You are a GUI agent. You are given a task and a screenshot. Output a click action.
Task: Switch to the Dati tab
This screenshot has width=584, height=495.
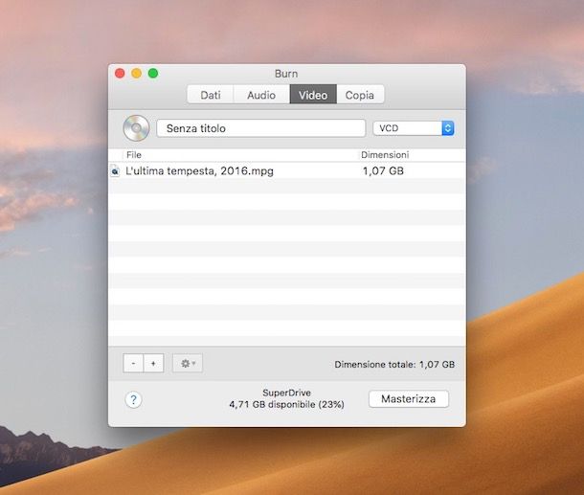[x=211, y=95]
